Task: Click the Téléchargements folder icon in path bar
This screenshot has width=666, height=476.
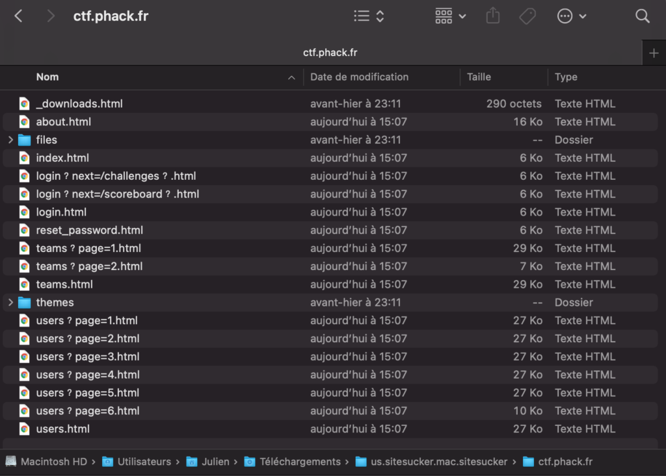Action: tap(250, 462)
